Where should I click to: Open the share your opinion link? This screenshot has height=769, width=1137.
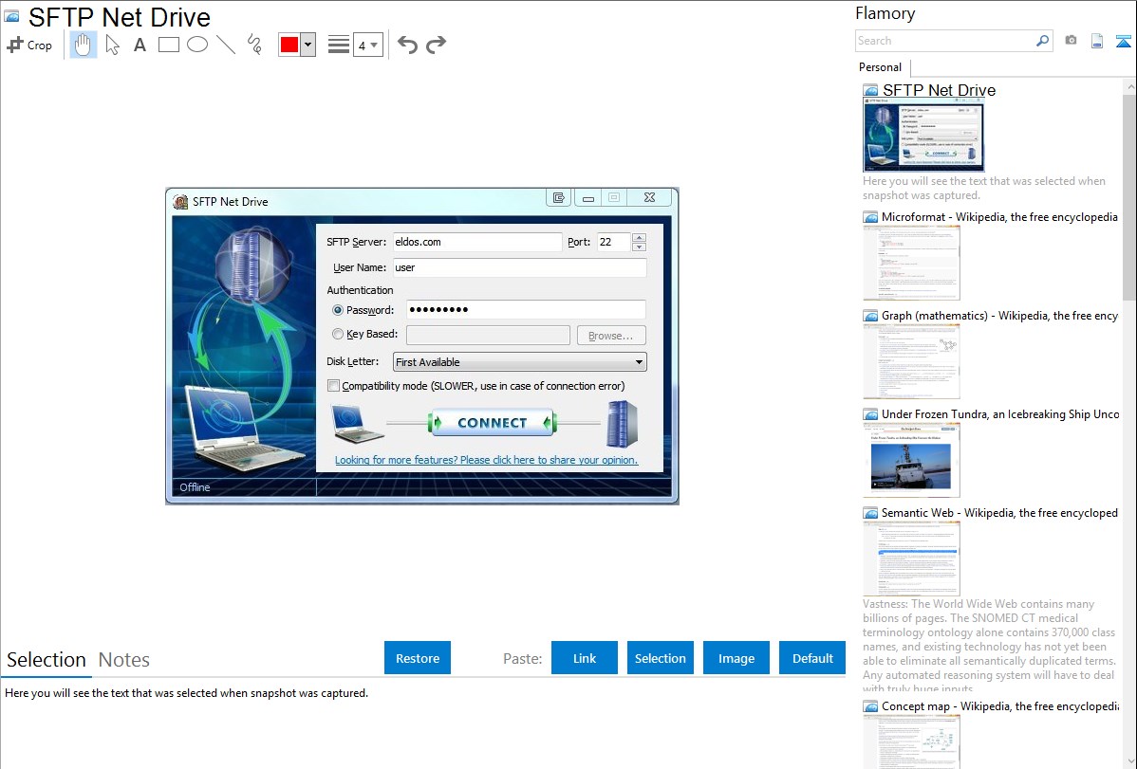pos(487,460)
